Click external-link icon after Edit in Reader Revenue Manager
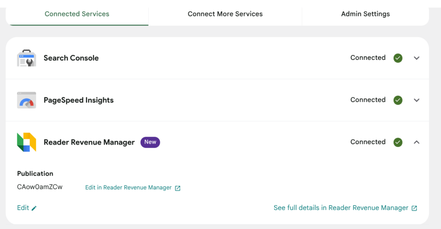This screenshot has height=229, width=441. point(177,188)
